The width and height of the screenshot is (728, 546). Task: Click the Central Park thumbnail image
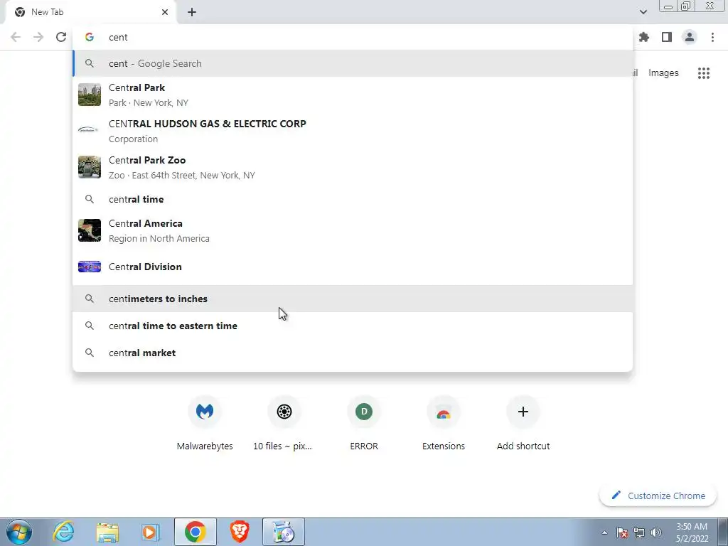tap(89, 95)
